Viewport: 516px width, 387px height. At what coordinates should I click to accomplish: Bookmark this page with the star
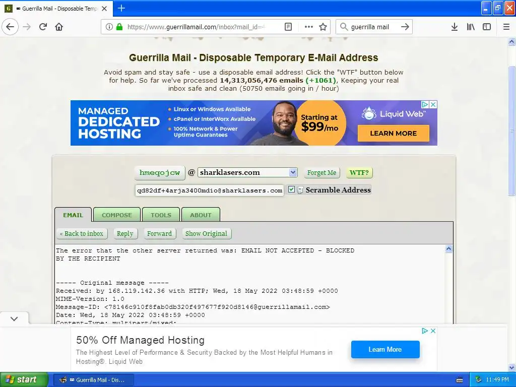tap(323, 27)
